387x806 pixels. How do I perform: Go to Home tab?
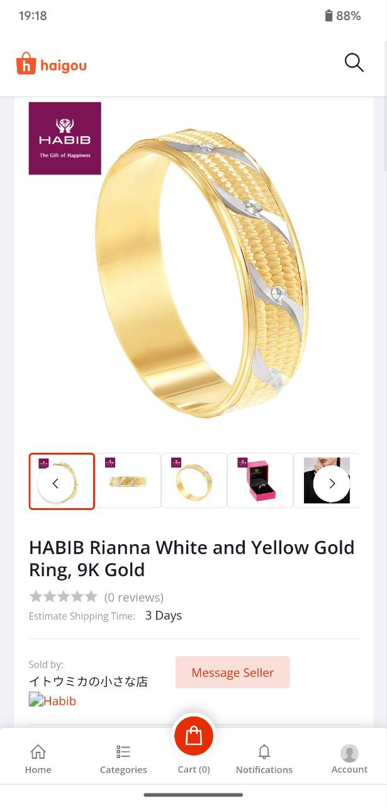point(38,759)
